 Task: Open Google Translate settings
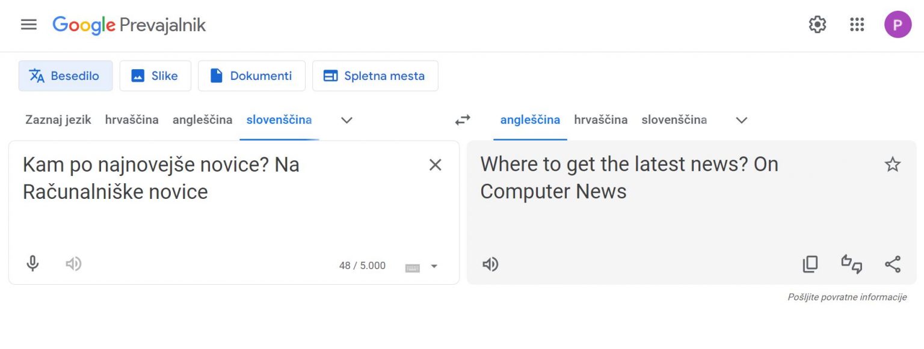click(x=817, y=25)
